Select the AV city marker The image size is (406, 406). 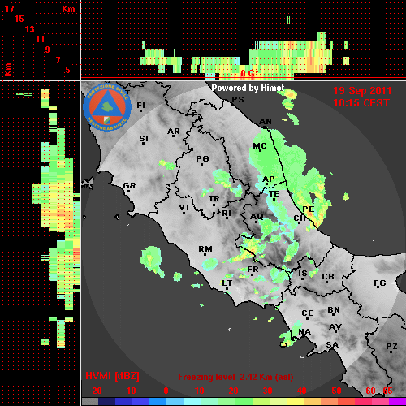(x=336, y=332)
